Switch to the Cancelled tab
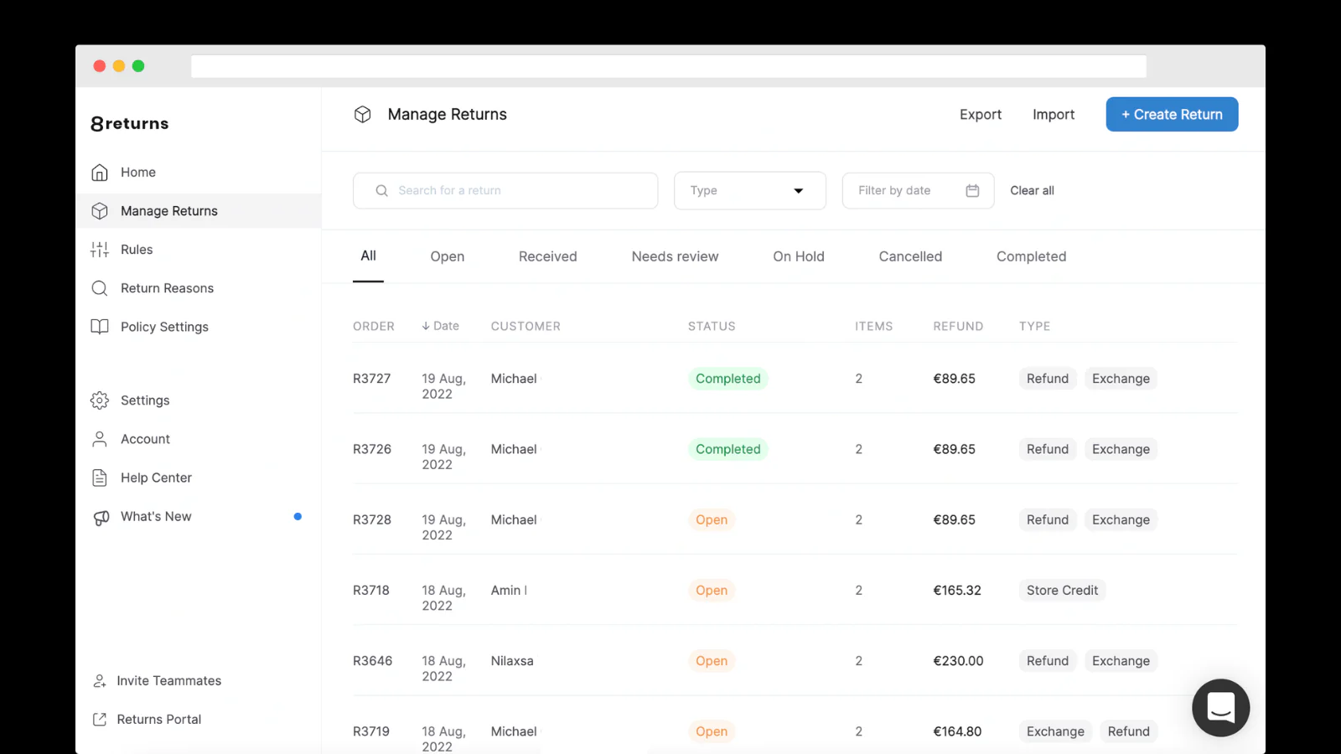This screenshot has width=1341, height=754. click(910, 256)
